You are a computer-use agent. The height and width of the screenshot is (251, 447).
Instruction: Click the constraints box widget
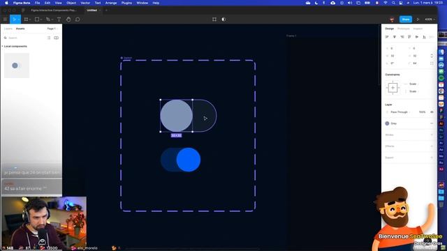[x=393, y=88]
